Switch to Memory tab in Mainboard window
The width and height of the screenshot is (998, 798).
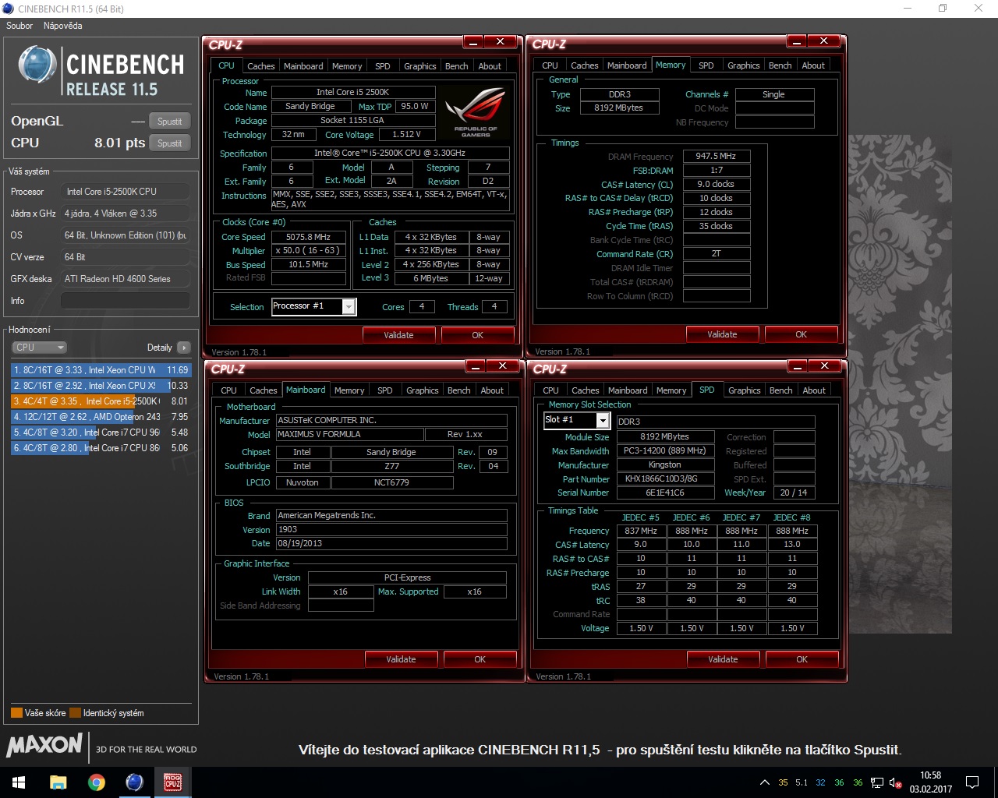(x=349, y=390)
